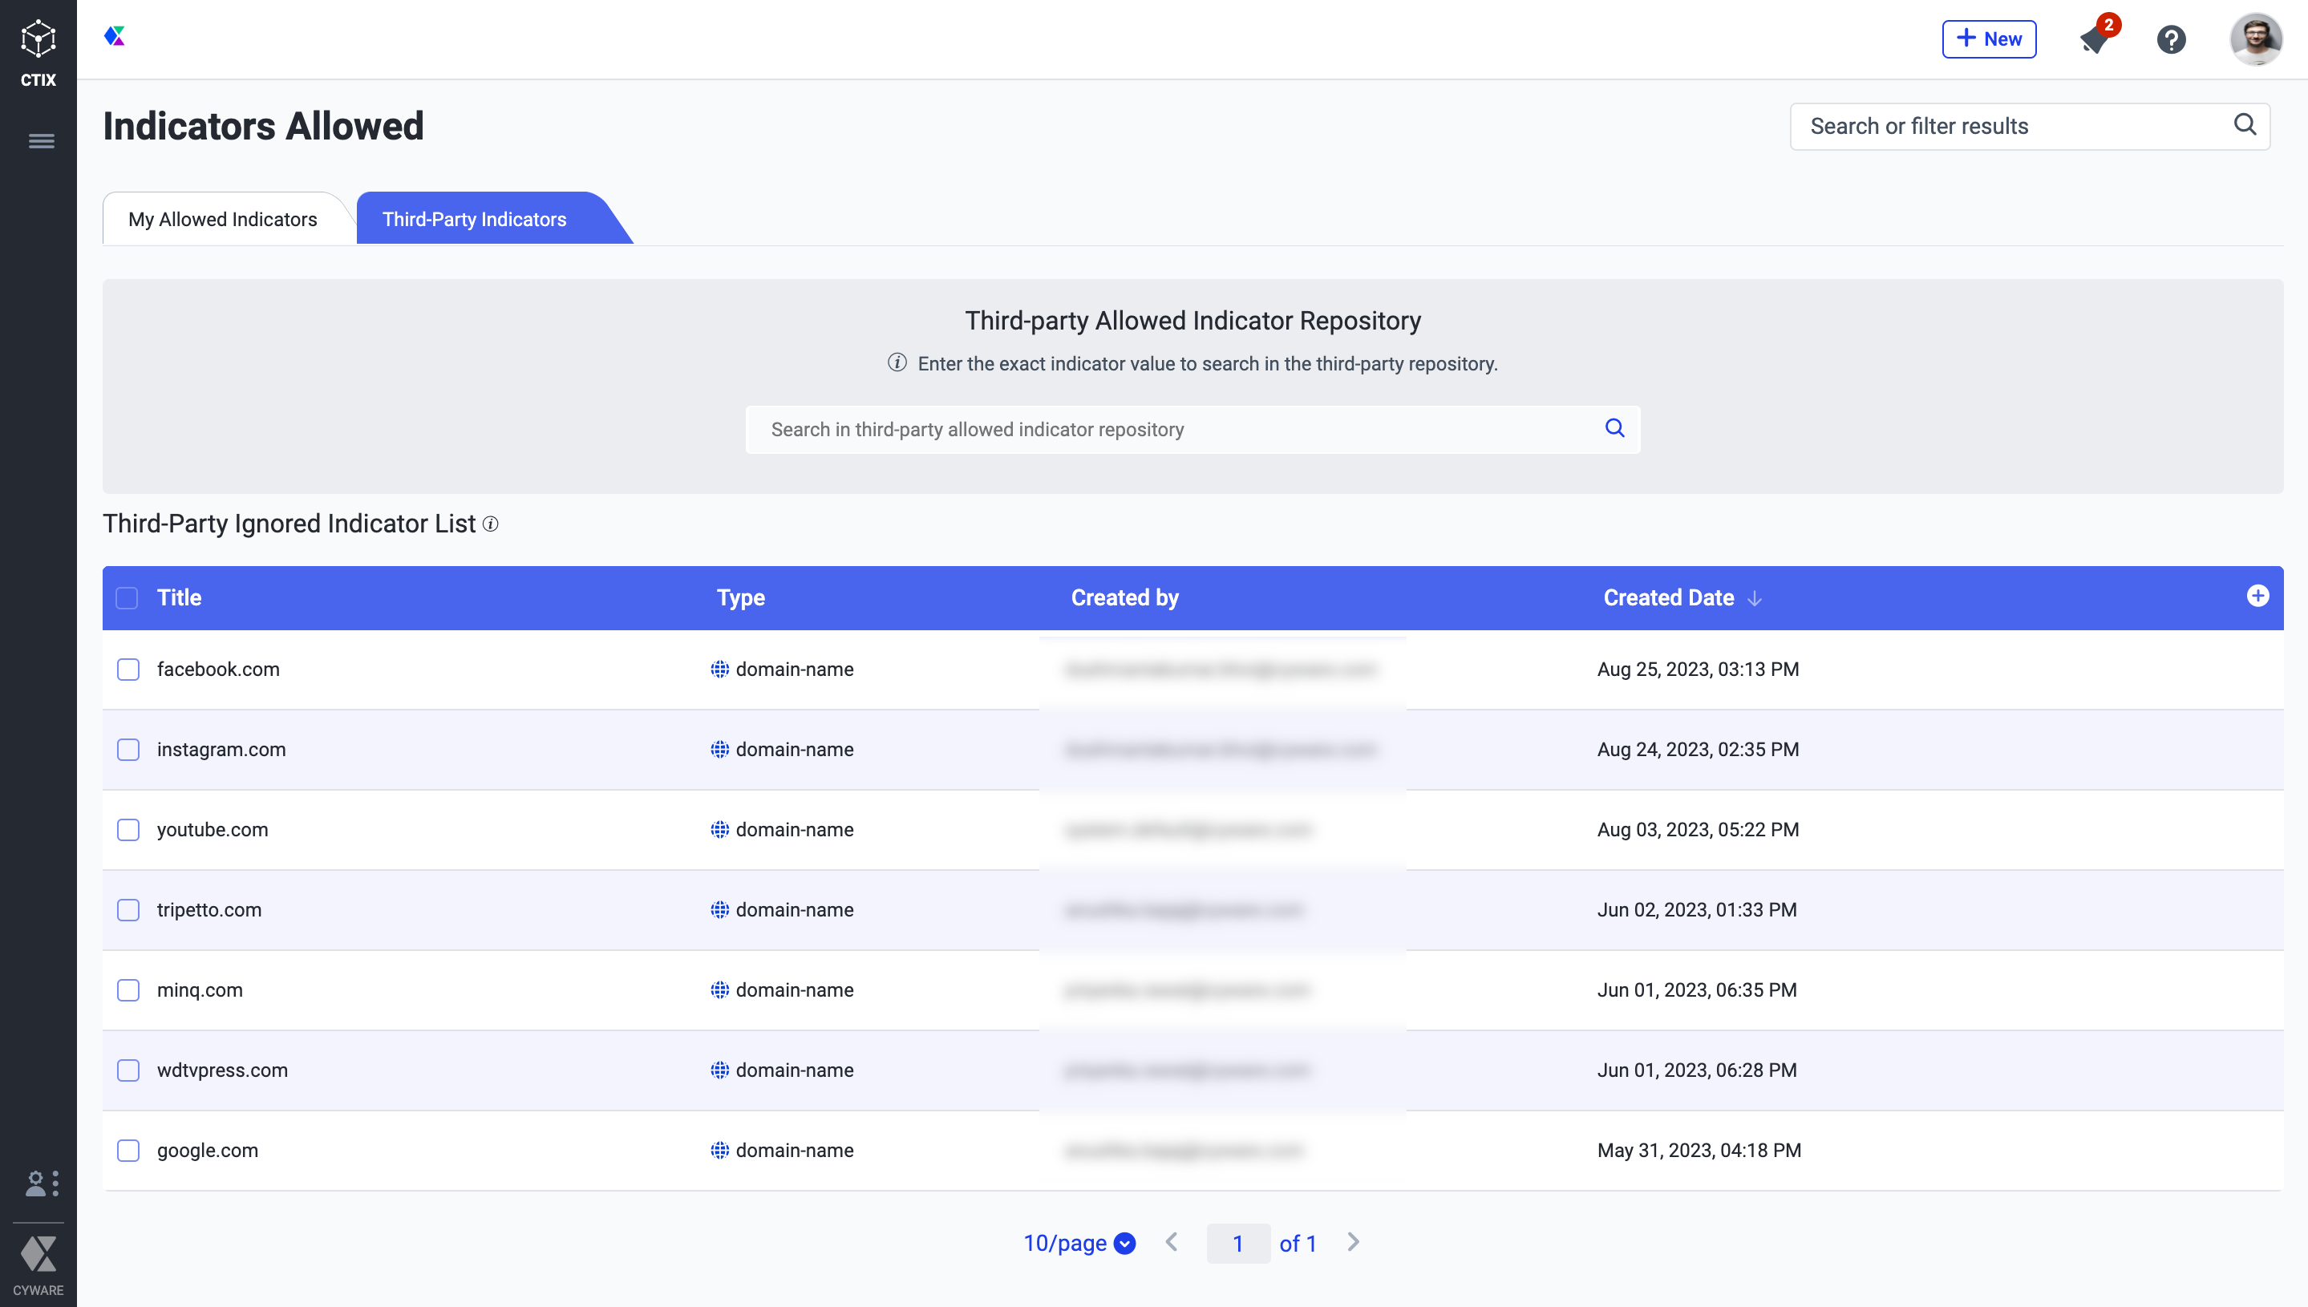Open user profile avatar menu
Screen dimensions: 2308x1307
tap(2255, 38)
